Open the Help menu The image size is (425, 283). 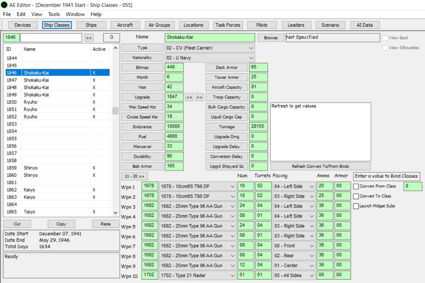point(96,14)
